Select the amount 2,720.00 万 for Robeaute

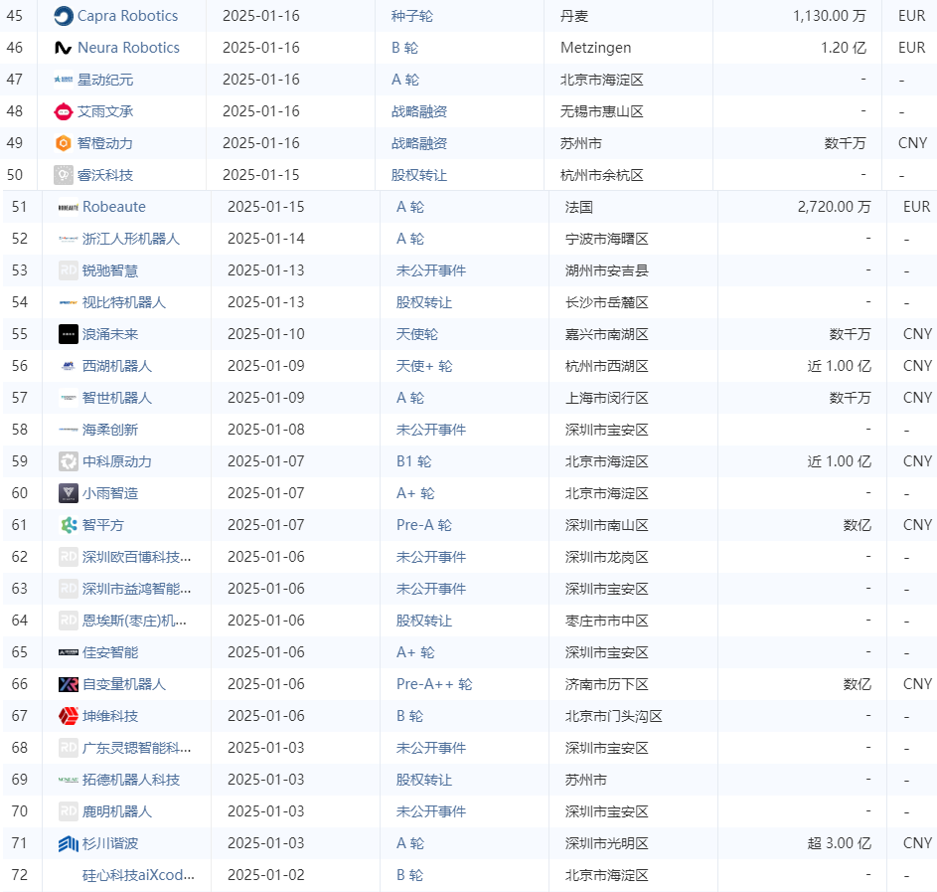click(x=835, y=207)
